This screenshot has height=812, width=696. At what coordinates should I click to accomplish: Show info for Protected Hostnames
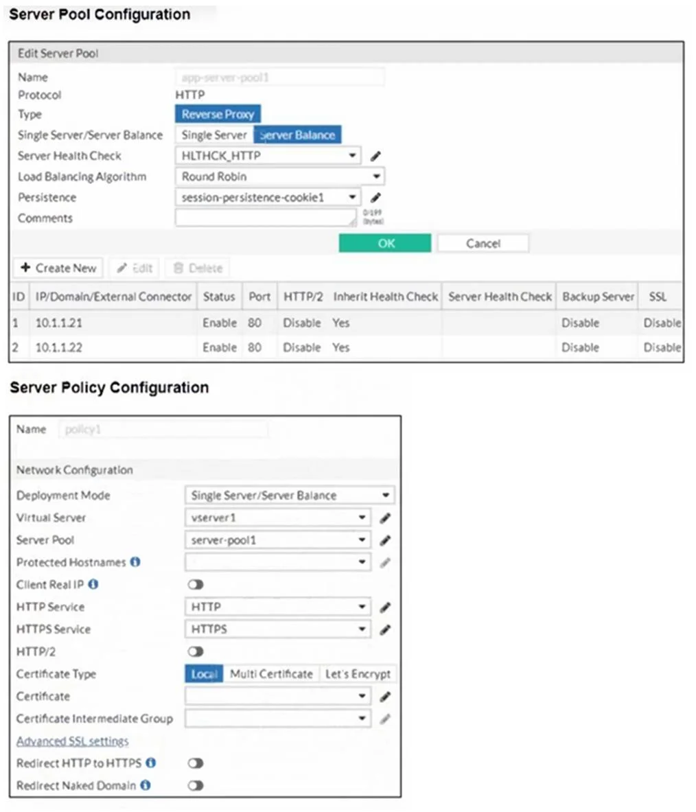click(135, 562)
